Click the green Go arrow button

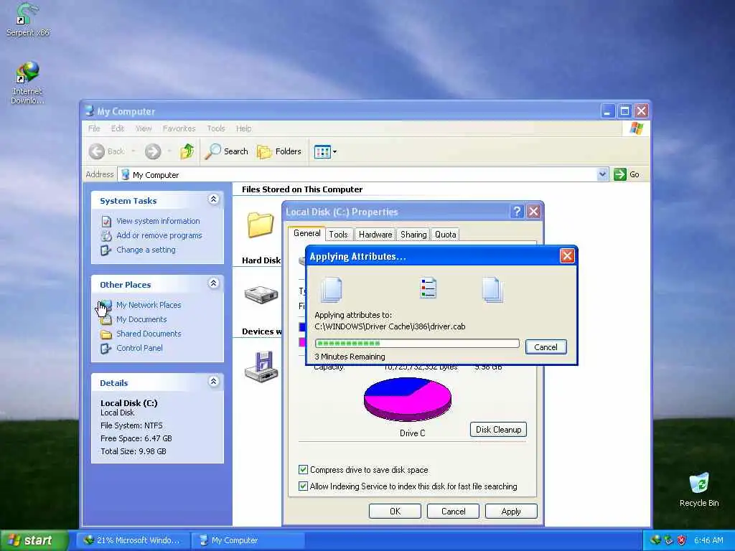(620, 174)
